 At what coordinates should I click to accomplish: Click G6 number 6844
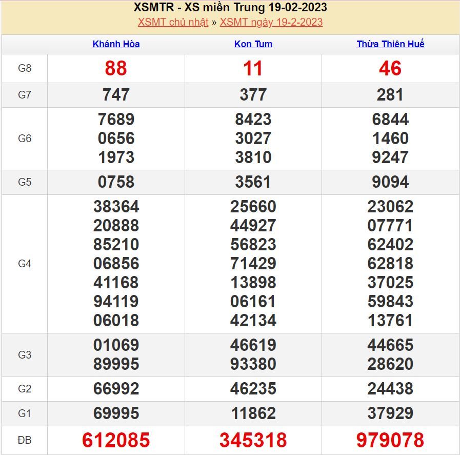click(x=390, y=120)
